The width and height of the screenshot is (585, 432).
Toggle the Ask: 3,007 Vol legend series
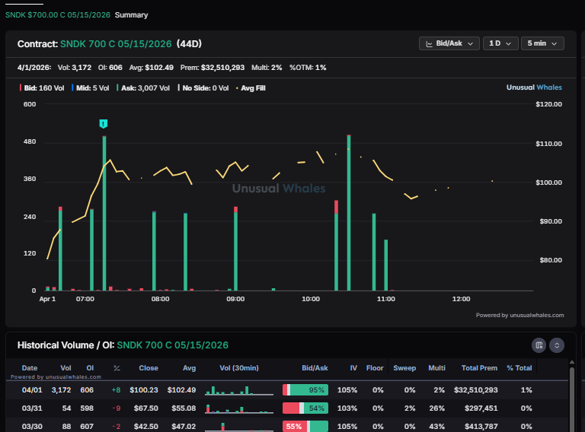[x=143, y=88]
